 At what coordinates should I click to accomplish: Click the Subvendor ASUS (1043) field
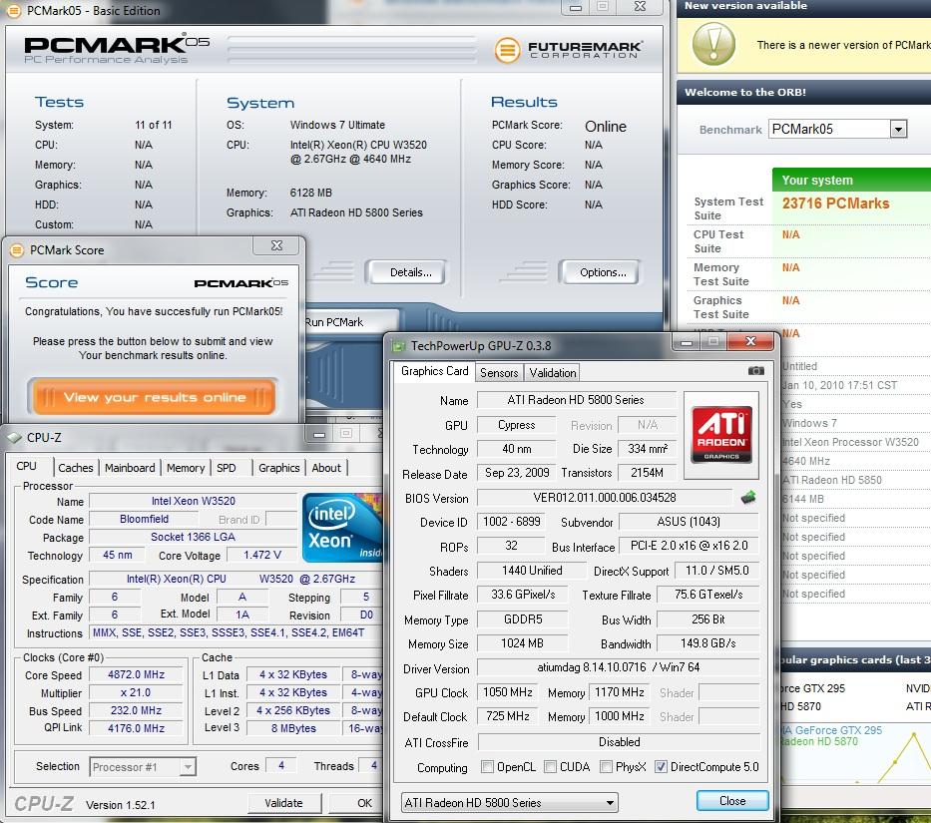(689, 522)
